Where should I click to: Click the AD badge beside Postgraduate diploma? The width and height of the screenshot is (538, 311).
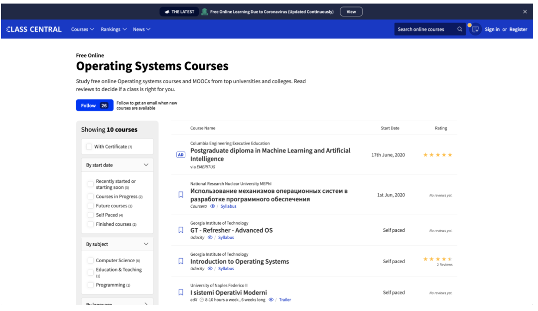180,155
